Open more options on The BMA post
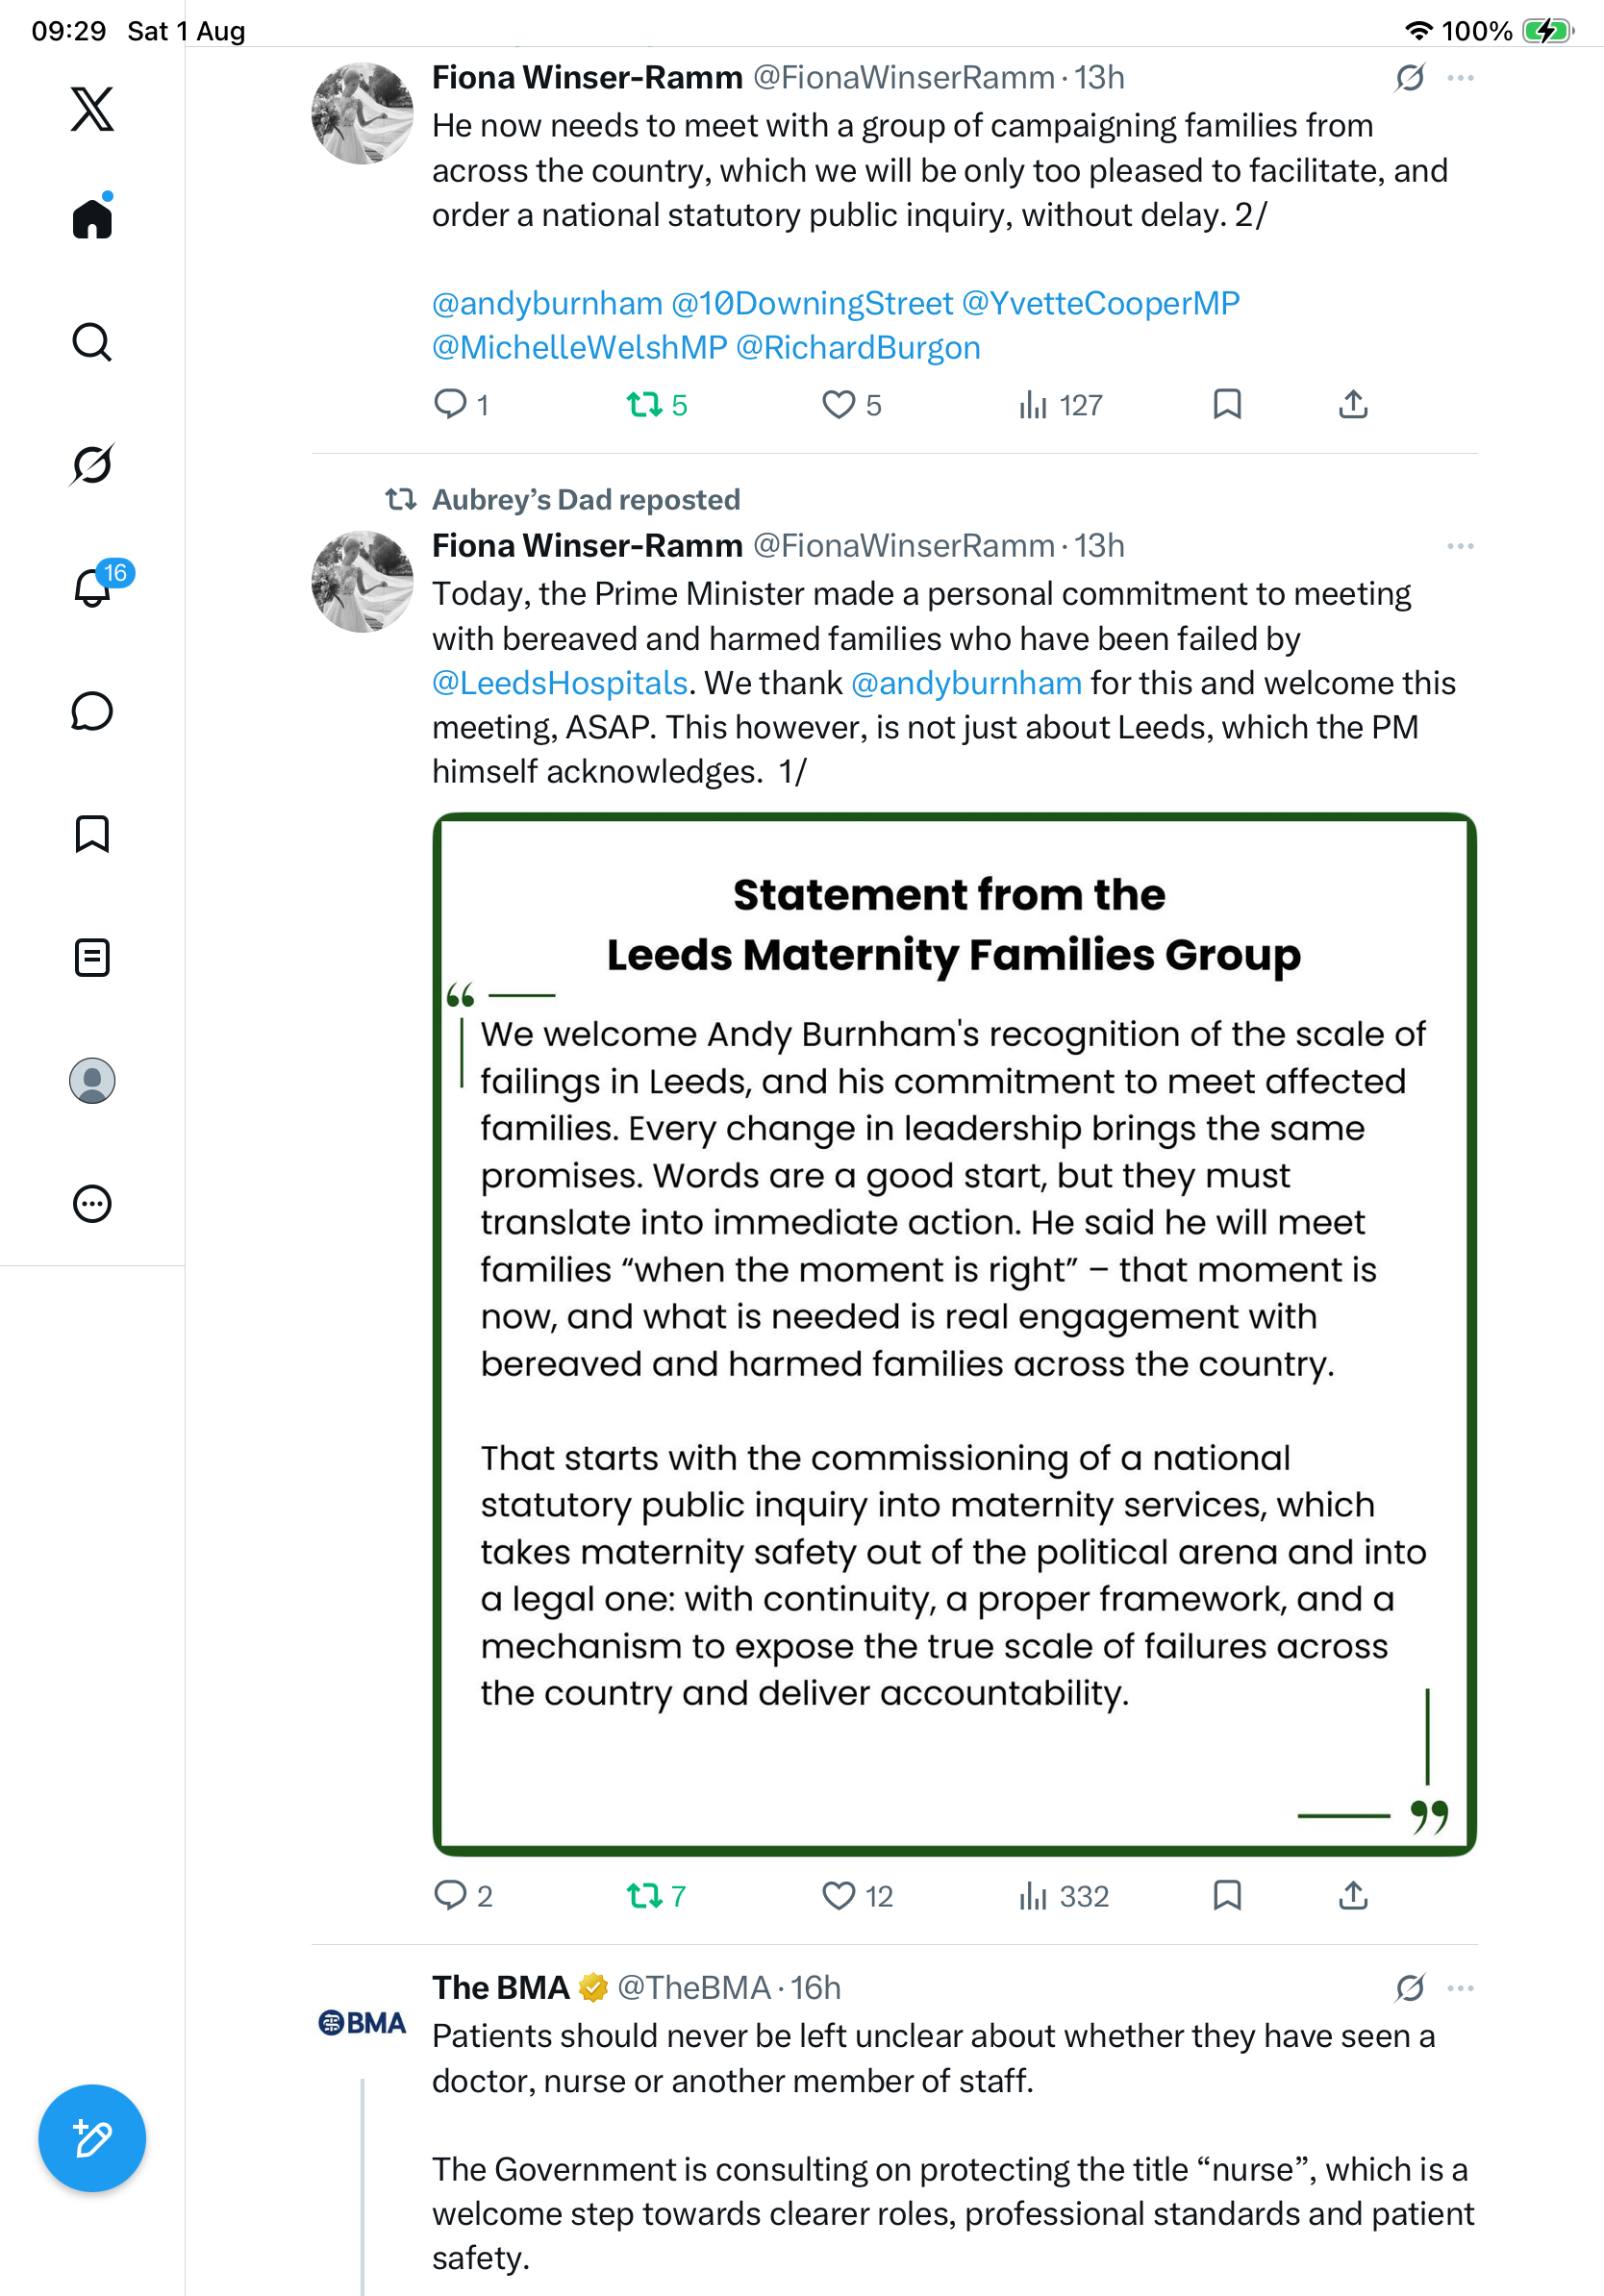Screen dimensions: 1604x2296 1460,1988
